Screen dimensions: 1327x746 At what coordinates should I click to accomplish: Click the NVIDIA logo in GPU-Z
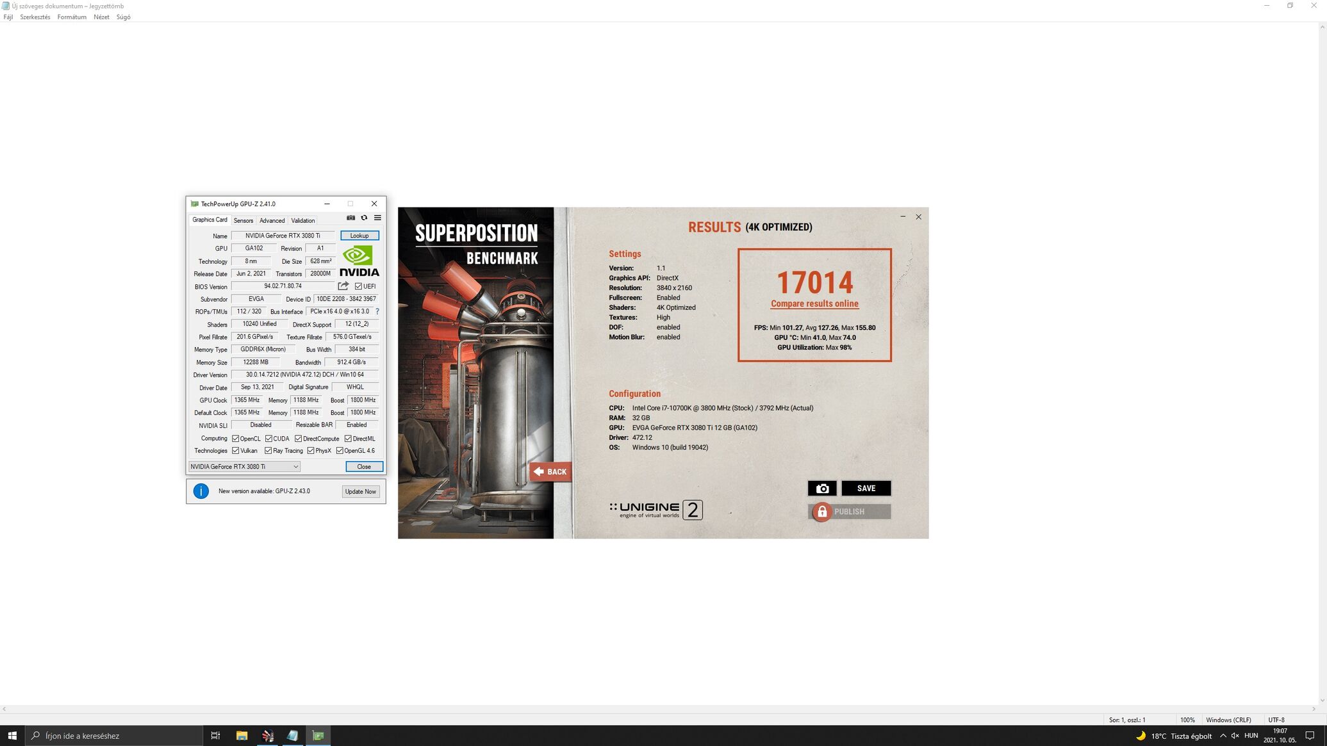point(359,261)
